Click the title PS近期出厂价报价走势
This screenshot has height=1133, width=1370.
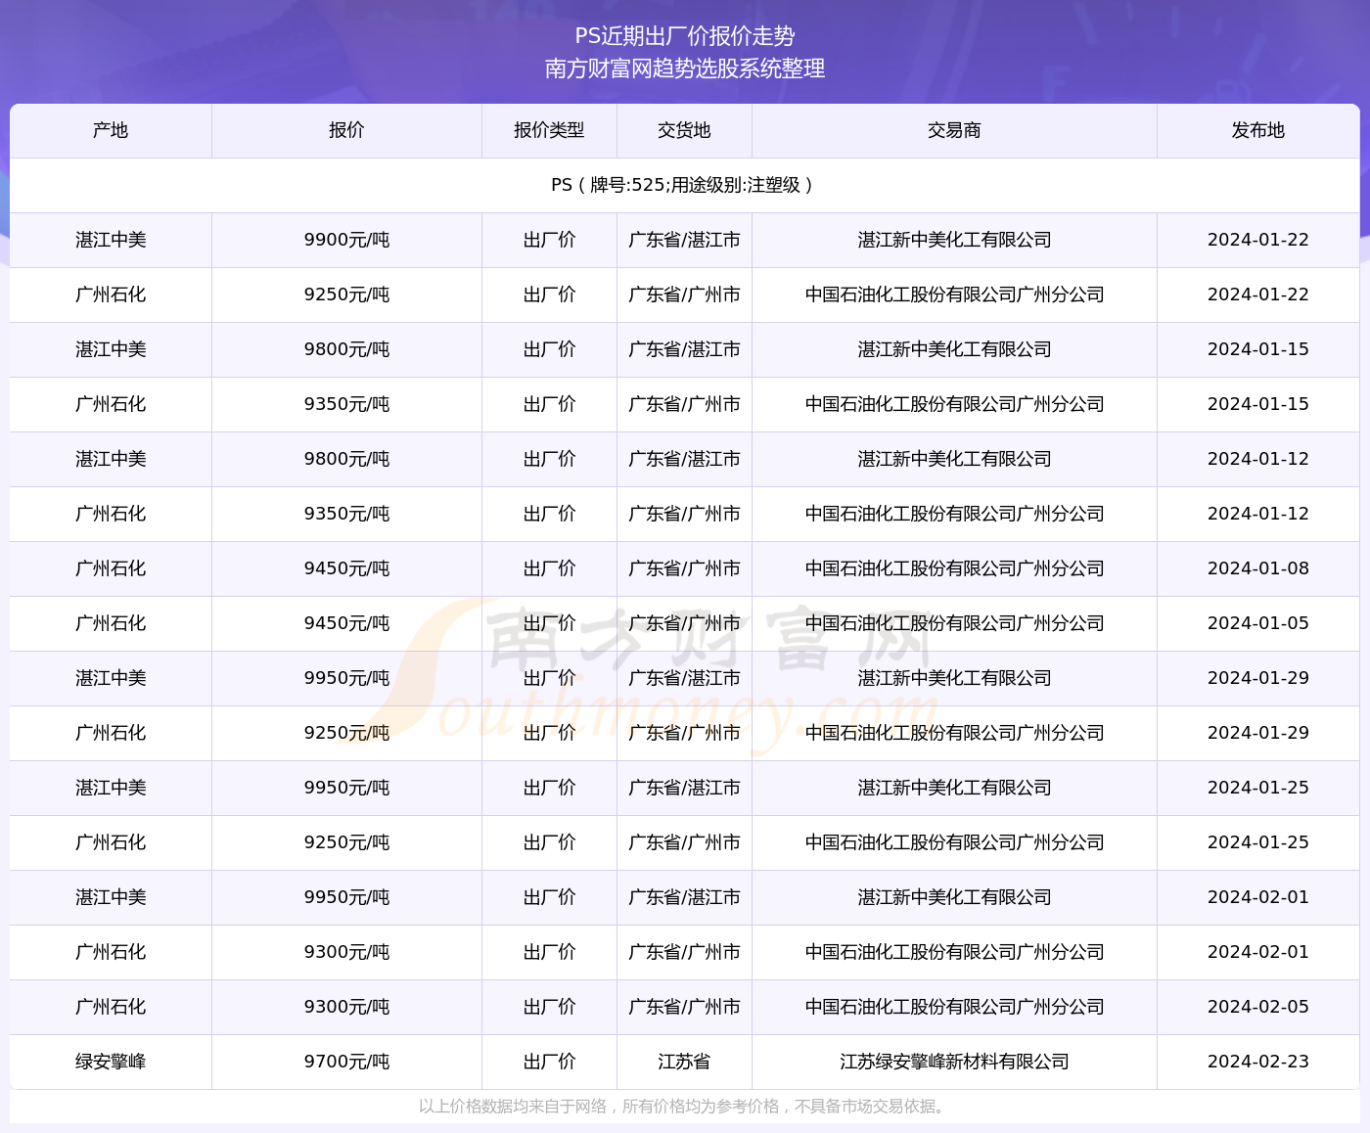coord(685,36)
